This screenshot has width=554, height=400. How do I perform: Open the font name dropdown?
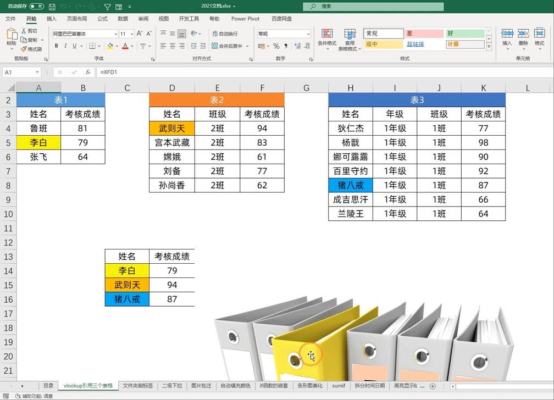115,34
